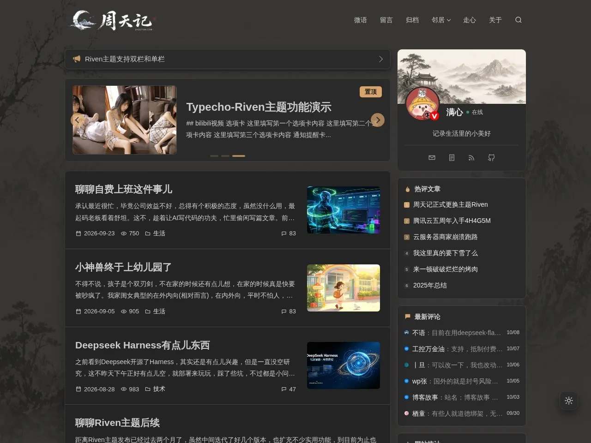Image resolution: width=591 pixels, height=443 pixels.
Task: Open the email icon under profile
Action: tap(432, 158)
